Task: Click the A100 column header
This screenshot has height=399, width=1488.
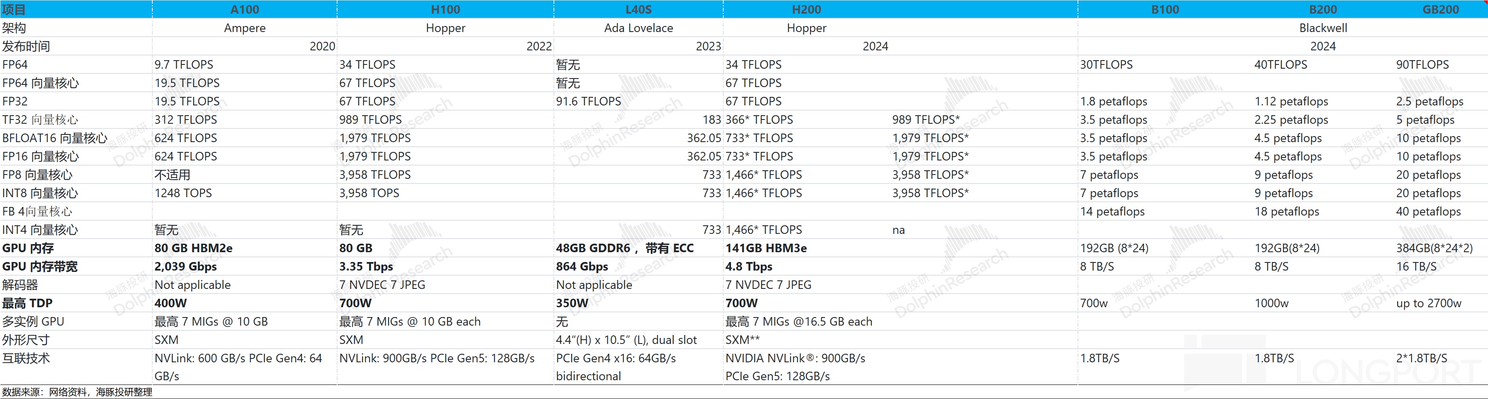Action: pyautogui.click(x=245, y=9)
